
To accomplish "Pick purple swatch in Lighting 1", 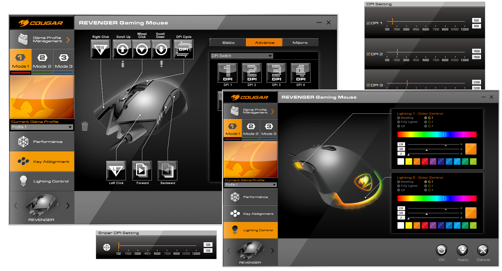I will pyautogui.click(x=433, y=161).
